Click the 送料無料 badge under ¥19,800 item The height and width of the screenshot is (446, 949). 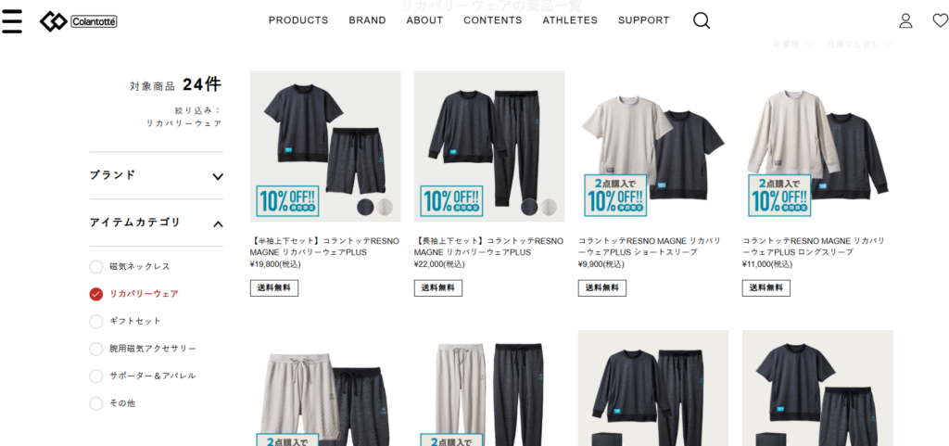pos(274,288)
